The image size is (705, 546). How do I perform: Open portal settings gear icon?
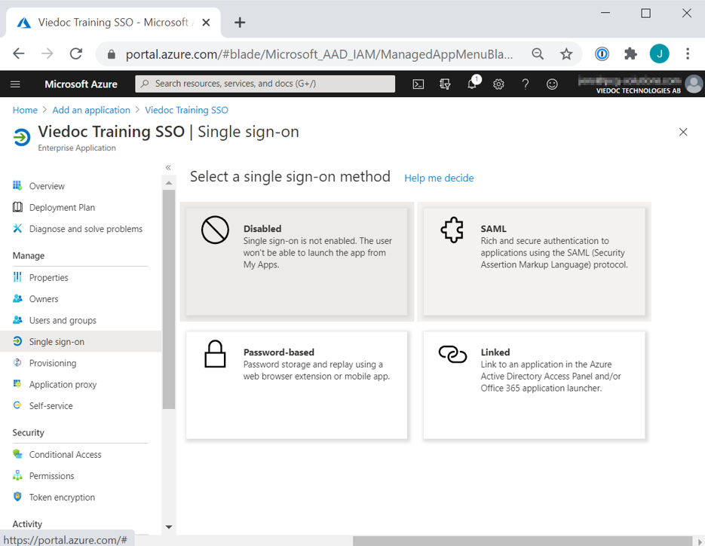(498, 84)
